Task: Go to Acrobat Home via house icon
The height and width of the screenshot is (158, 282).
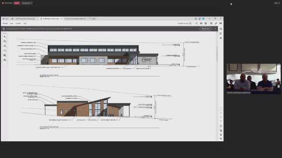Action: tap(12, 18)
